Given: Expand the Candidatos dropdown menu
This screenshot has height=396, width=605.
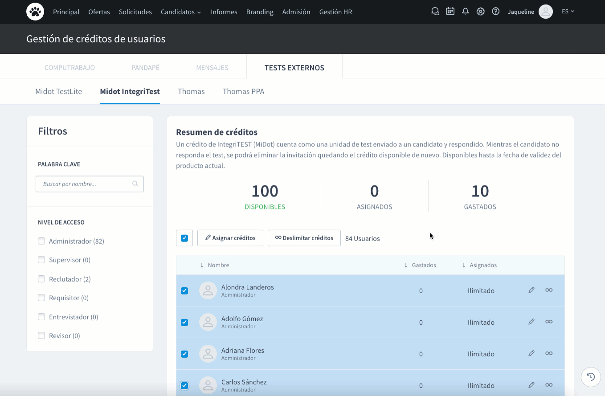Looking at the screenshot, I should 180,12.
